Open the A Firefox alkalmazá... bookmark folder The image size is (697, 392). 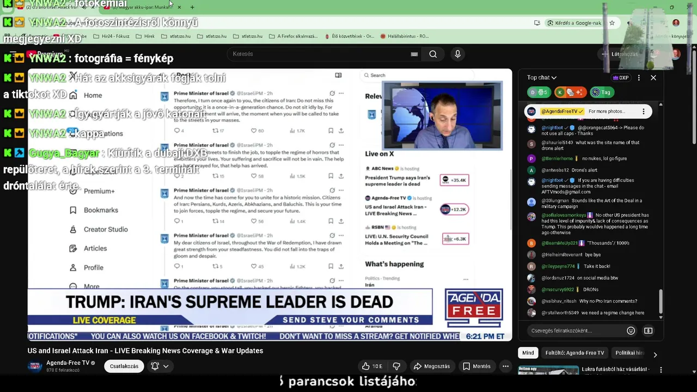[x=292, y=36]
